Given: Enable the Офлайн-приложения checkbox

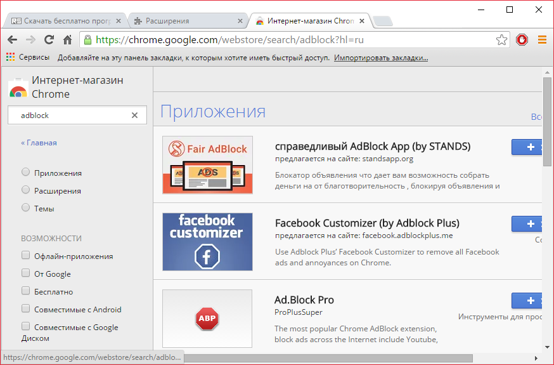Looking at the screenshot, I should pyautogui.click(x=25, y=255).
